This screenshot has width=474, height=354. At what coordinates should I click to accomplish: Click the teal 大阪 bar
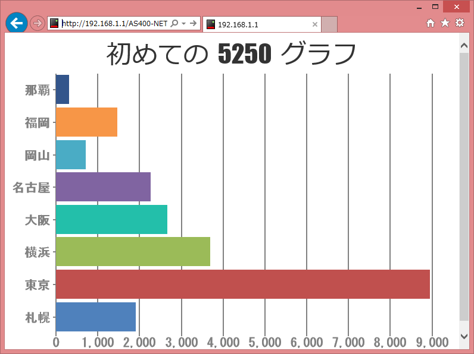click(111, 219)
